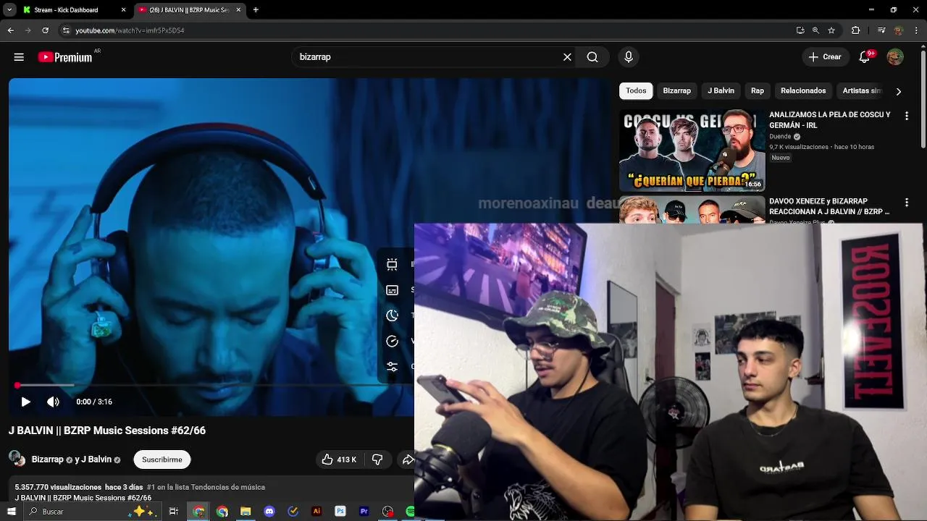Select the J Balvin filter chip
Viewport: 927px width, 521px height.
tap(721, 90)
